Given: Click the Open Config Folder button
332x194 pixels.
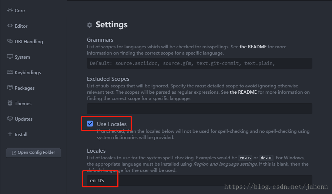Looking at the screenshot, I should (x=33, y=153).
